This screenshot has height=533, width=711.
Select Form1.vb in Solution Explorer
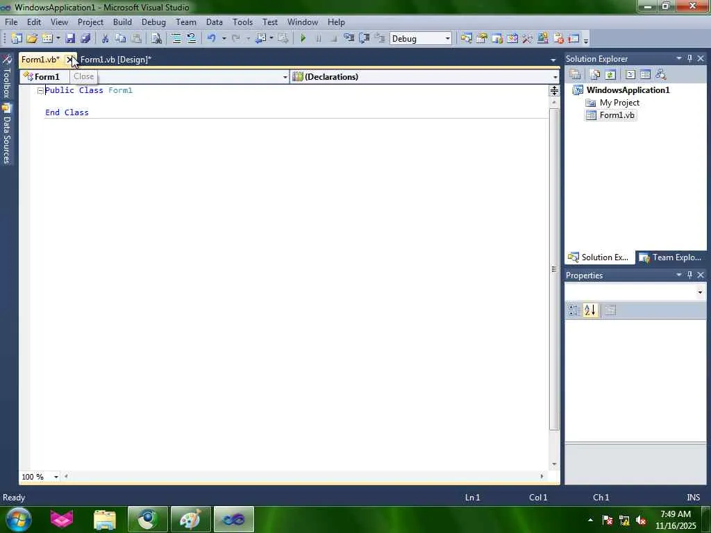(617, 115)
